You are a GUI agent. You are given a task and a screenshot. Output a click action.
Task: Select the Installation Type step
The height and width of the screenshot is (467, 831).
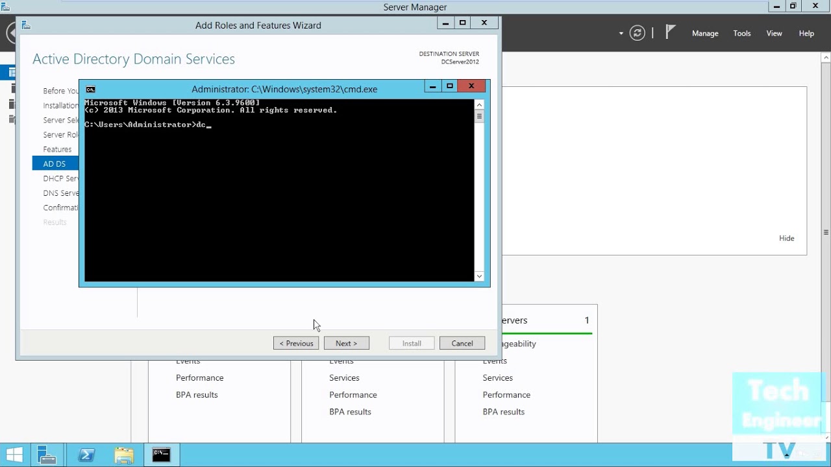pos(60,106)
